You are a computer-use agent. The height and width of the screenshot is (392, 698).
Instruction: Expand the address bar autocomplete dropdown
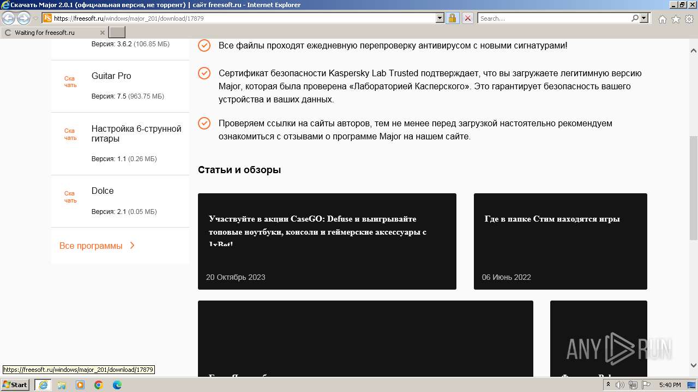pos(440,18)
